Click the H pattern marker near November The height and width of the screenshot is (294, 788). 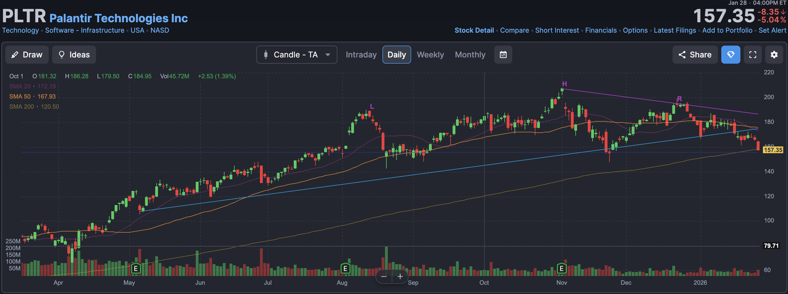tap(564, 84)
